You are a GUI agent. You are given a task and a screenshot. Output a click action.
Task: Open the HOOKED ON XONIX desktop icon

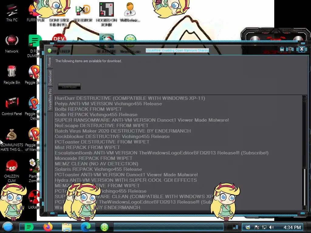coord(107,14)
